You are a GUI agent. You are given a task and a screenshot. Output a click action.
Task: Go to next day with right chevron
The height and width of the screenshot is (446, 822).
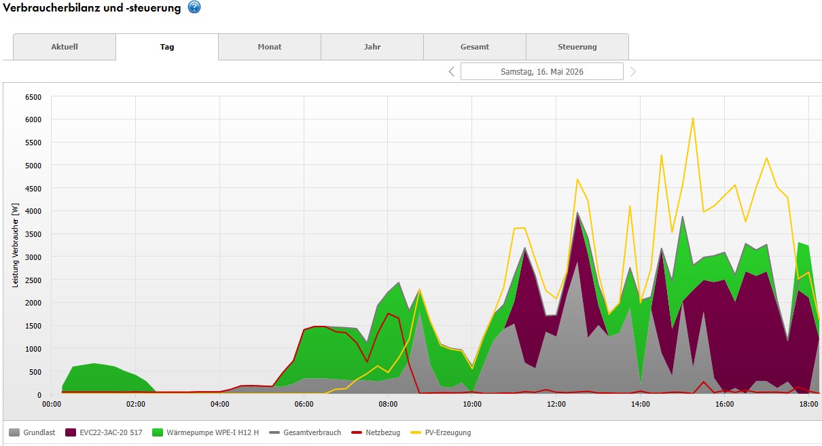[x=633, y=71]
